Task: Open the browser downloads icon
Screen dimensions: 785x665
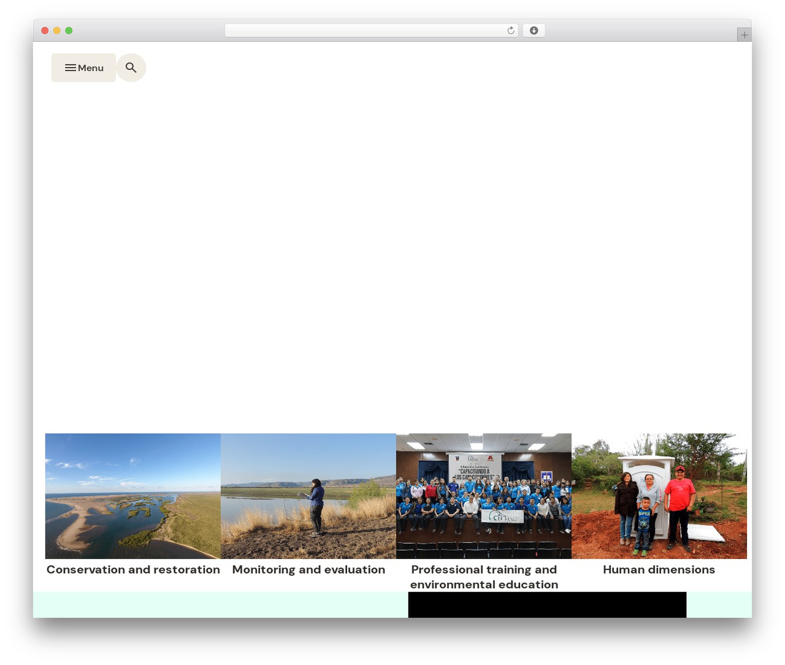Action: [x=534, y=31]
